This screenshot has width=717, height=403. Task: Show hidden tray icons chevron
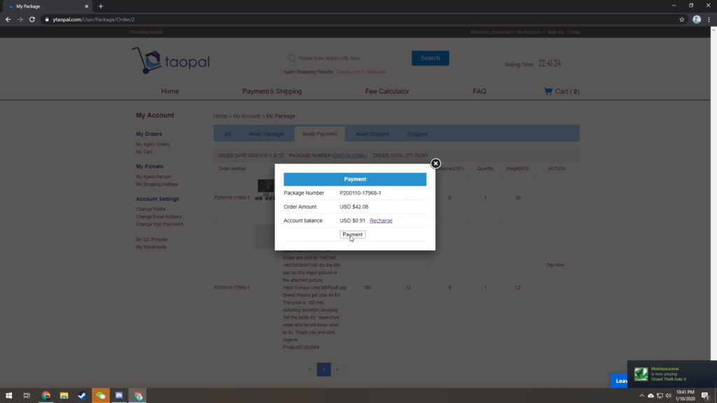coord(641,396)
